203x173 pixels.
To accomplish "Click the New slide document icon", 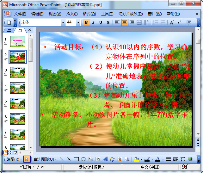I will tap(9, 22).
